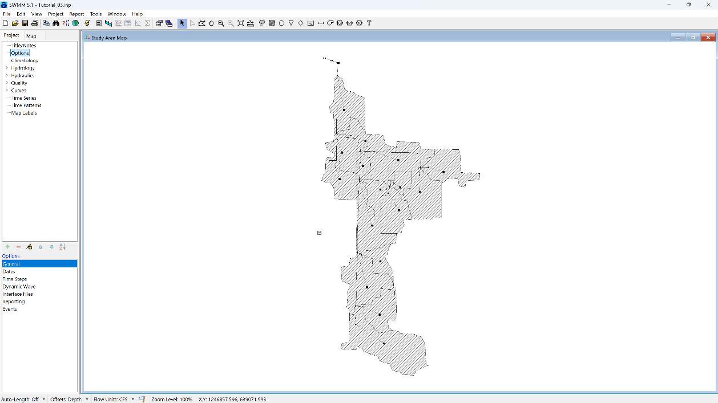Image resolution: width=718 pixels, height=403 pixels.
Task: Select the Add Conduit tool
Action: pyautogui.click(x=320, y=23)
